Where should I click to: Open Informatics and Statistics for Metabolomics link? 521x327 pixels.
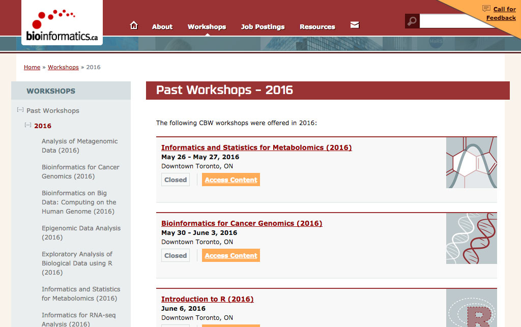tap(256, 147)
